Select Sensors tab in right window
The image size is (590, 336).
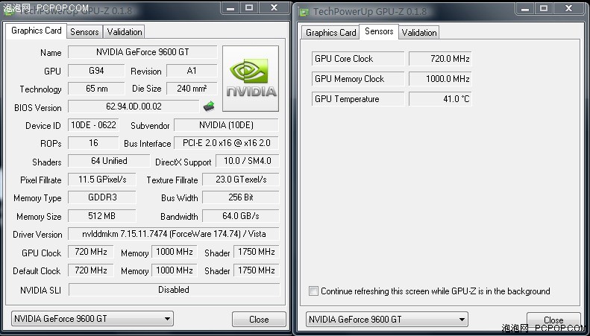(379, 31)
